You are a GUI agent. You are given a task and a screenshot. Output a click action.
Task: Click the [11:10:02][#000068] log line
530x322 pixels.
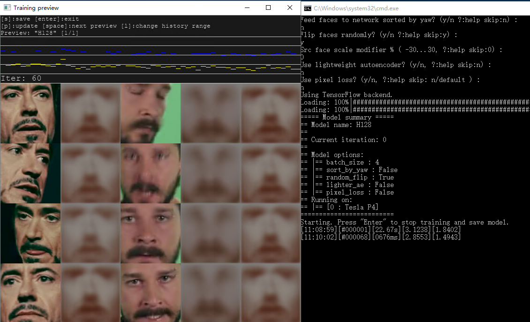[381, 237]
